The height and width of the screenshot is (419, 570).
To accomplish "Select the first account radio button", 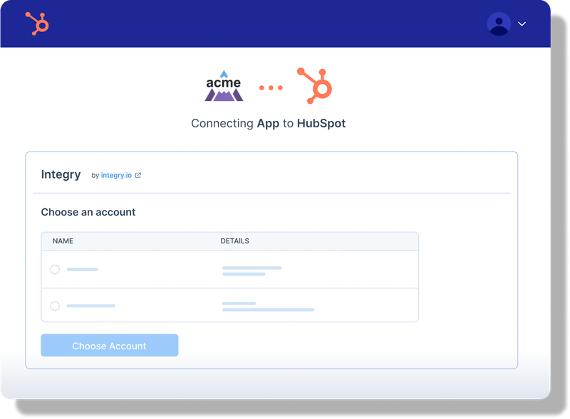I will pos(55,270).
